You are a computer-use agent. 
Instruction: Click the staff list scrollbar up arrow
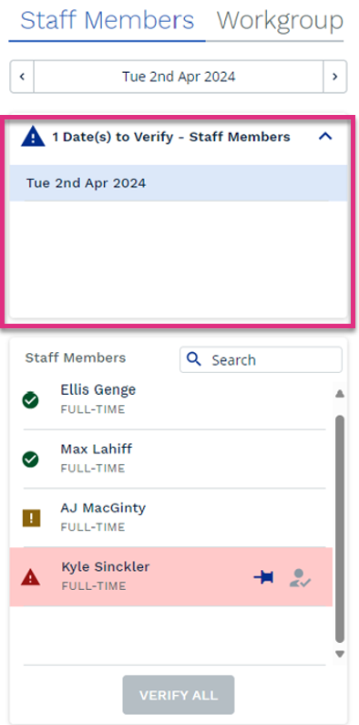pyautogui.click(x=340, y=393)
